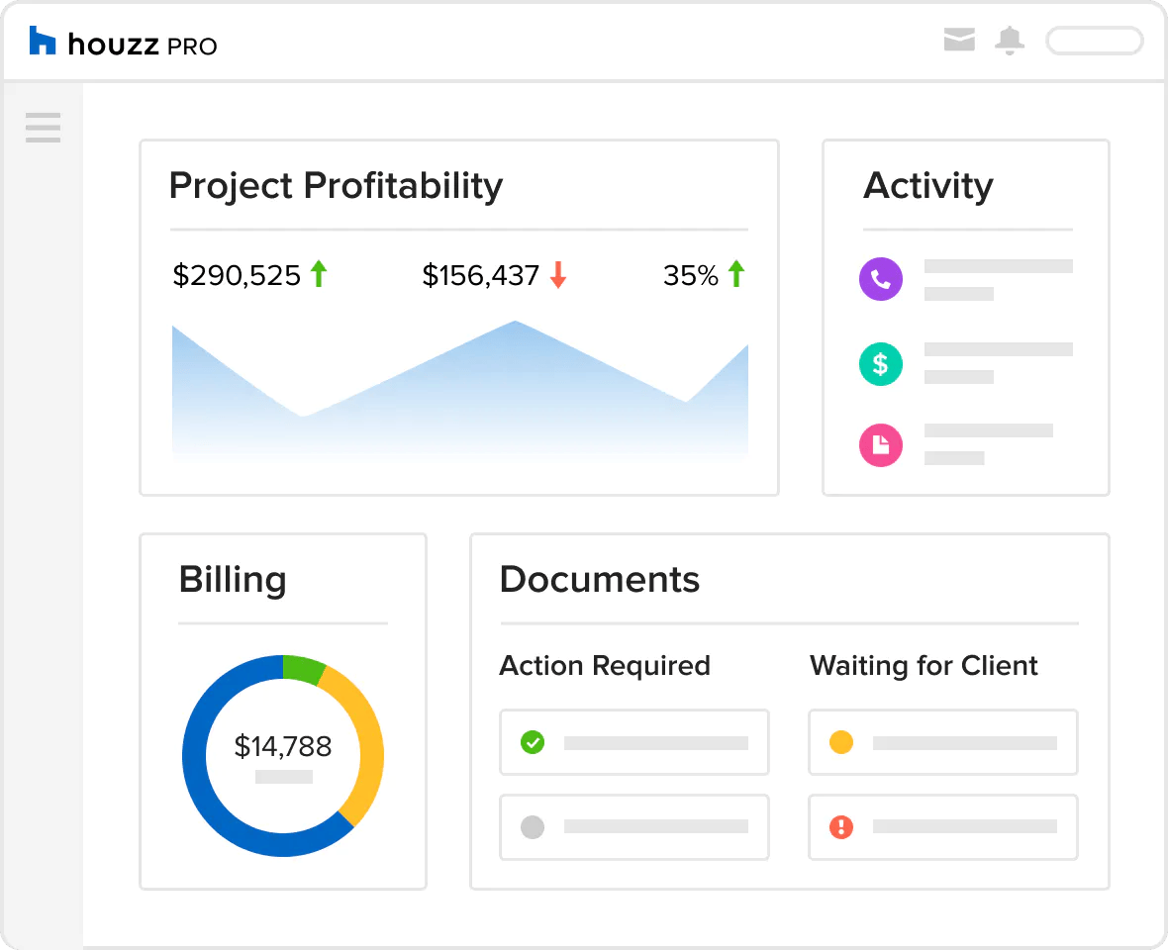The image size is (1168, 950).
Task: Click the red down arrow beside $156,437
Action: tap(558, 274)
